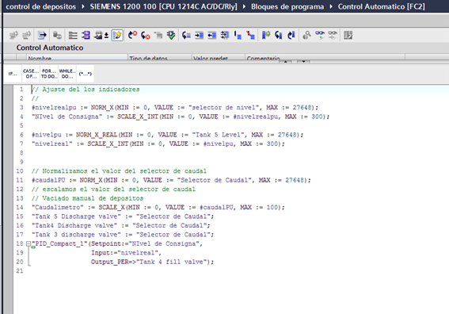Click the comment '// Normalizamos el valor del selector de caudal'
The image size is (449, 314).
coord(119,171)
